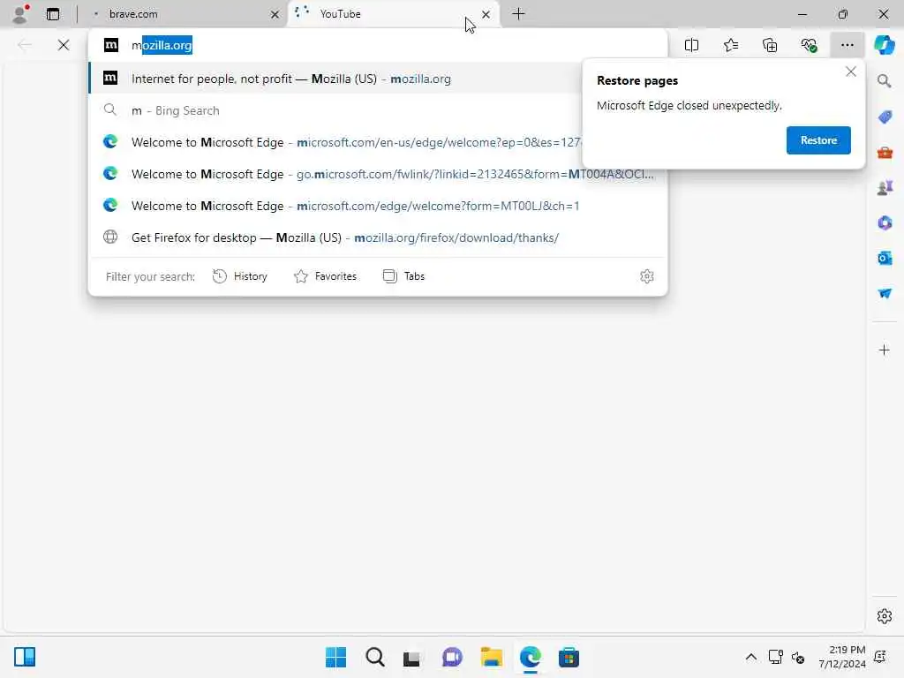Open sidebar Drop paper-plane icon

tap(885, 293)
